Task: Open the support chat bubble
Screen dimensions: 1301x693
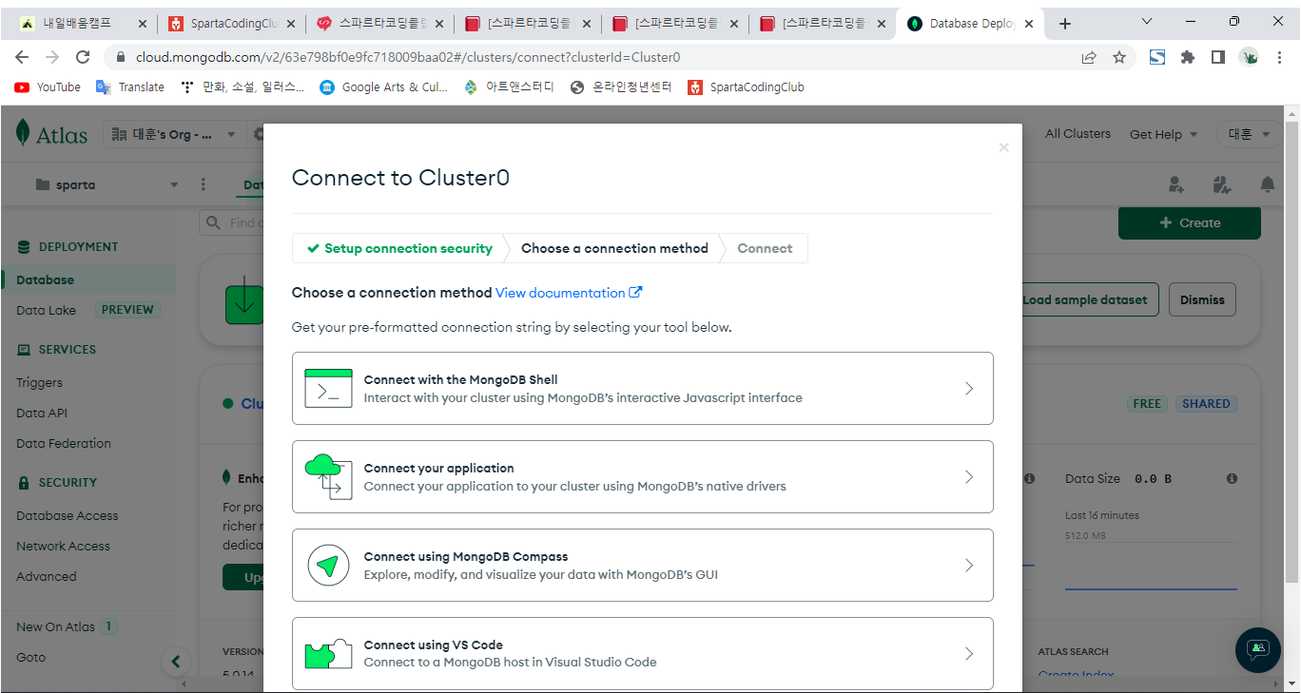Action: click(1258, 650)
